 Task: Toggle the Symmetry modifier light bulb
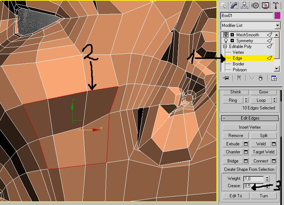click(x=226, y=40)
